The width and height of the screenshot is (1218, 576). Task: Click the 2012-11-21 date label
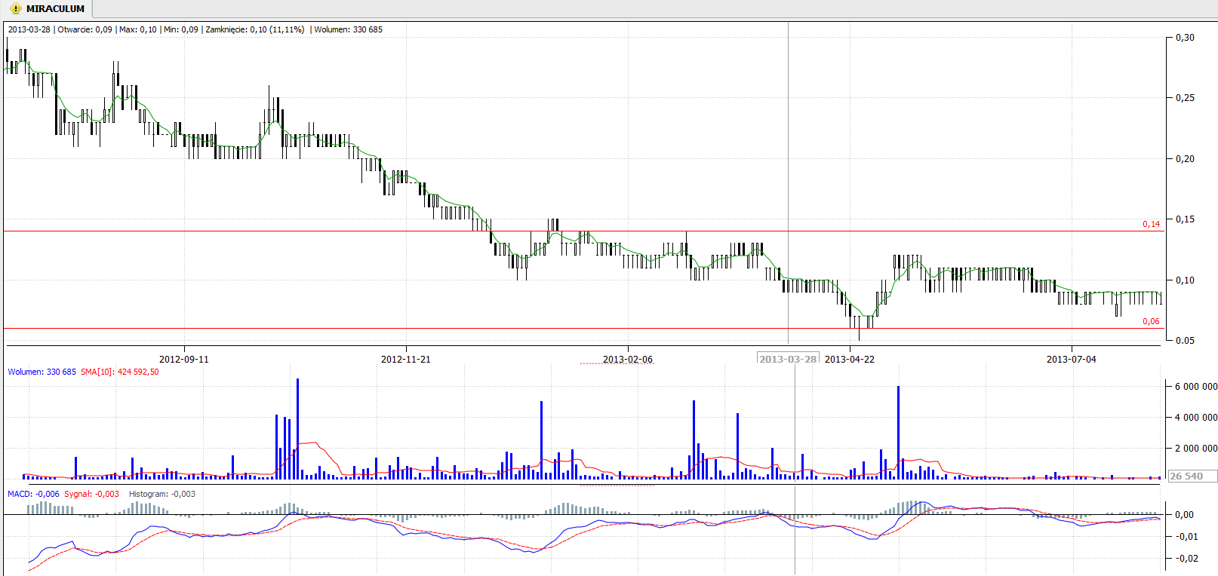click(406, 360)
